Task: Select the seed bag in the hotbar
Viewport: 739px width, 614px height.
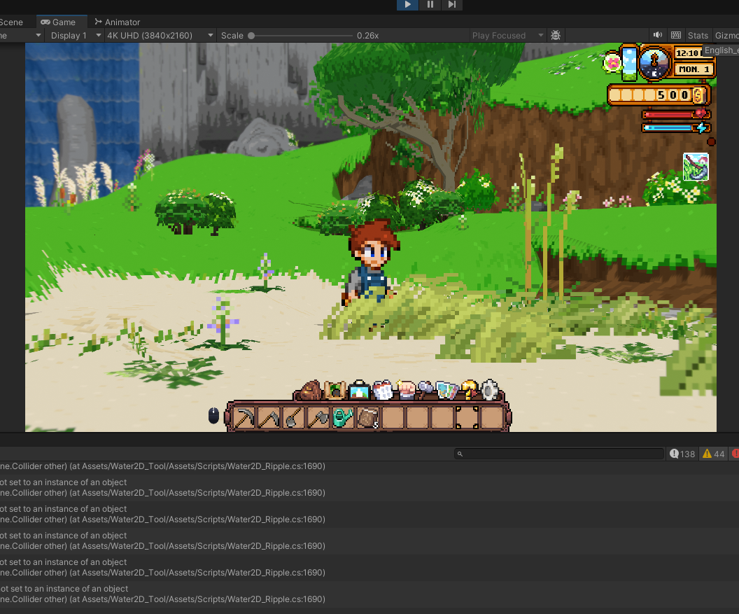Action: [368, 417]
